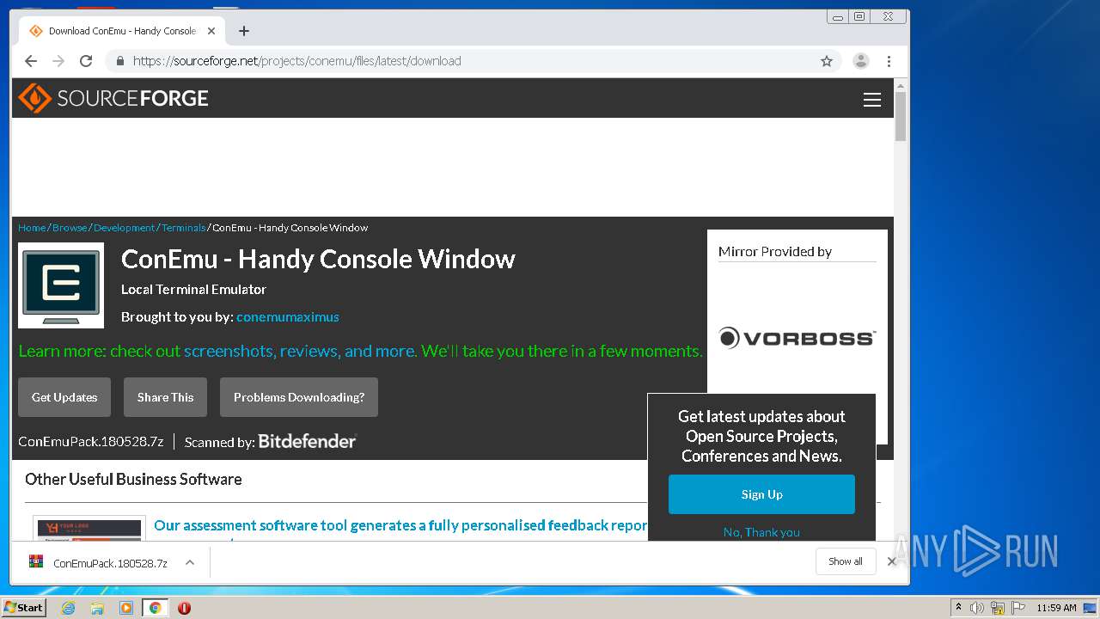Image resolution: width=1100 pixels, height=619 pixels.
Task: Reload the page with refresh icon
Action: point(86,61)
